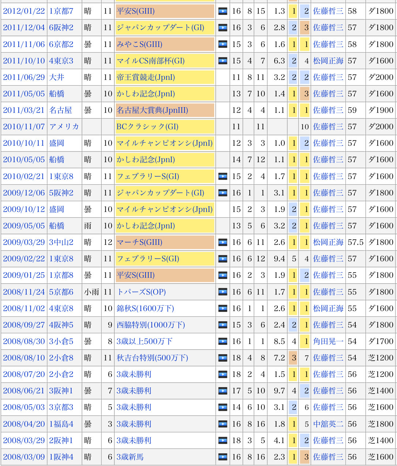Play video for 2008/03/29 3歳未勝利 race
The height and width of the screenshot is (466, 397).
tap(223, 440)
